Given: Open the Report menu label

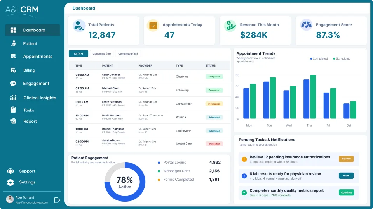Looking at the screenshot, I should pos(30,121).
